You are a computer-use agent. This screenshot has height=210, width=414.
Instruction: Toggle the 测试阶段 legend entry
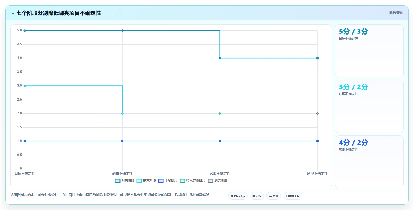217,180
